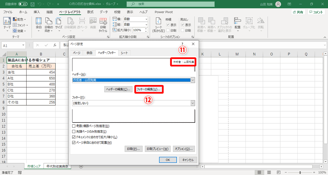Select cell B3 with value 454
328x175 pixels.
coord(41,72)
